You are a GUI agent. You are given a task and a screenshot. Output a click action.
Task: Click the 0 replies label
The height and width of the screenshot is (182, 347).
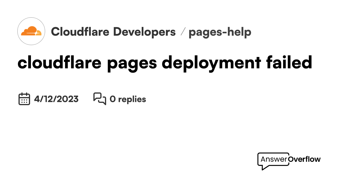pos(128,99)
